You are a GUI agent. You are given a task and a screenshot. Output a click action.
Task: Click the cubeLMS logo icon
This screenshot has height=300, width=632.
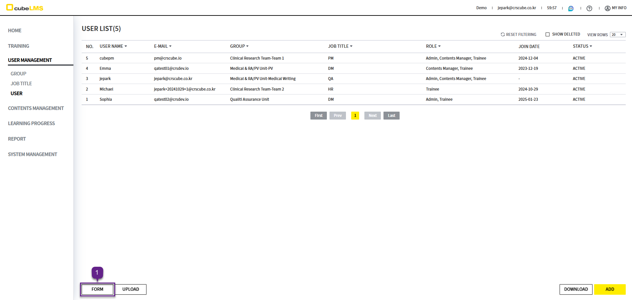[10, 7]
